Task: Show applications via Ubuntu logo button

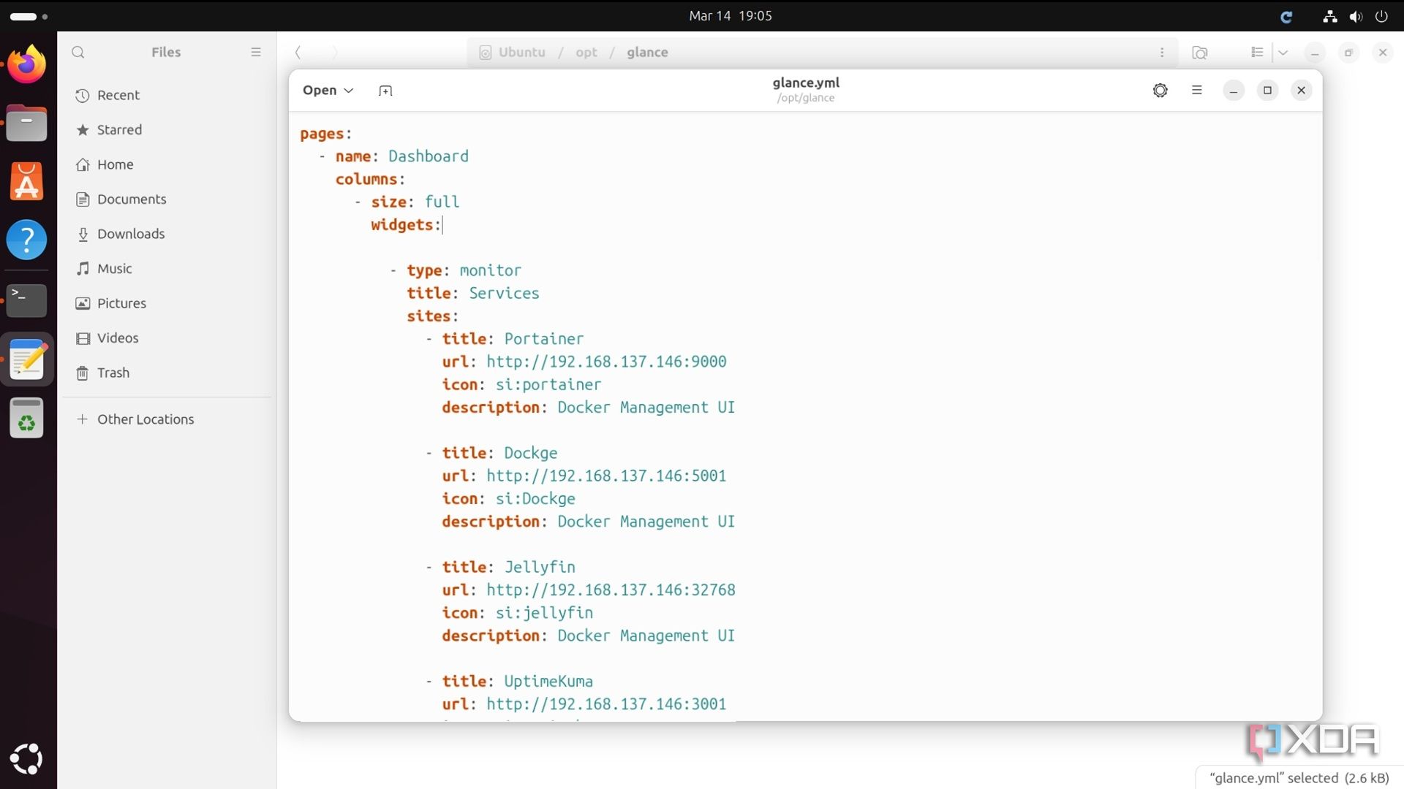Action: 27,759
